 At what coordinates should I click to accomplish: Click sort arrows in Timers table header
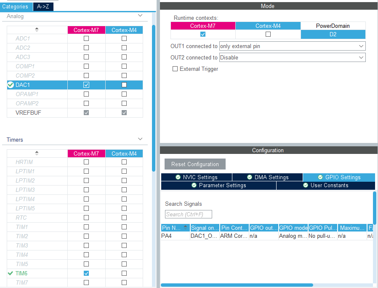click(37, 153)
